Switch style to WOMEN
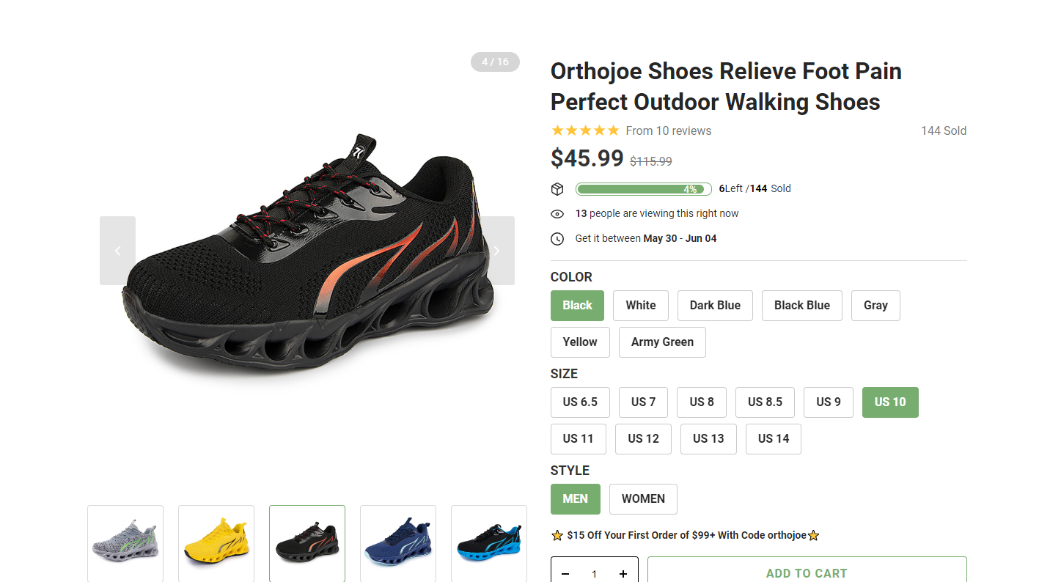Screen dimensions: 1039x582 pos(643,499)
